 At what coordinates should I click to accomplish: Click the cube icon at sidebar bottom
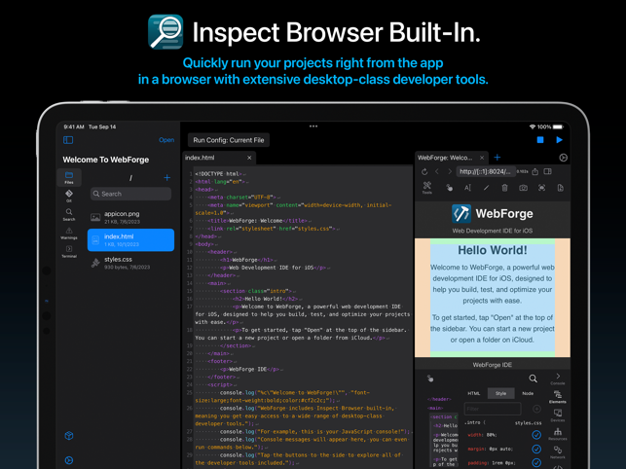click(69, 436)
